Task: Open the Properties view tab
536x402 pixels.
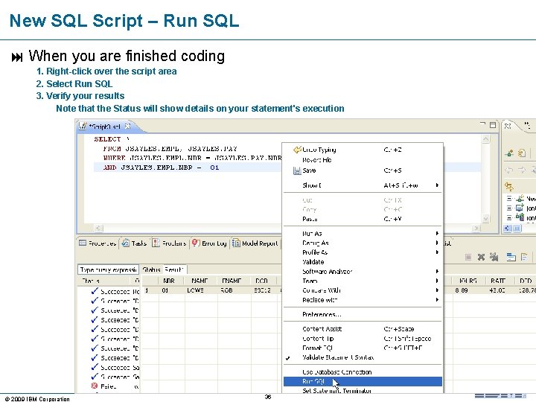Action: point(98,243)
